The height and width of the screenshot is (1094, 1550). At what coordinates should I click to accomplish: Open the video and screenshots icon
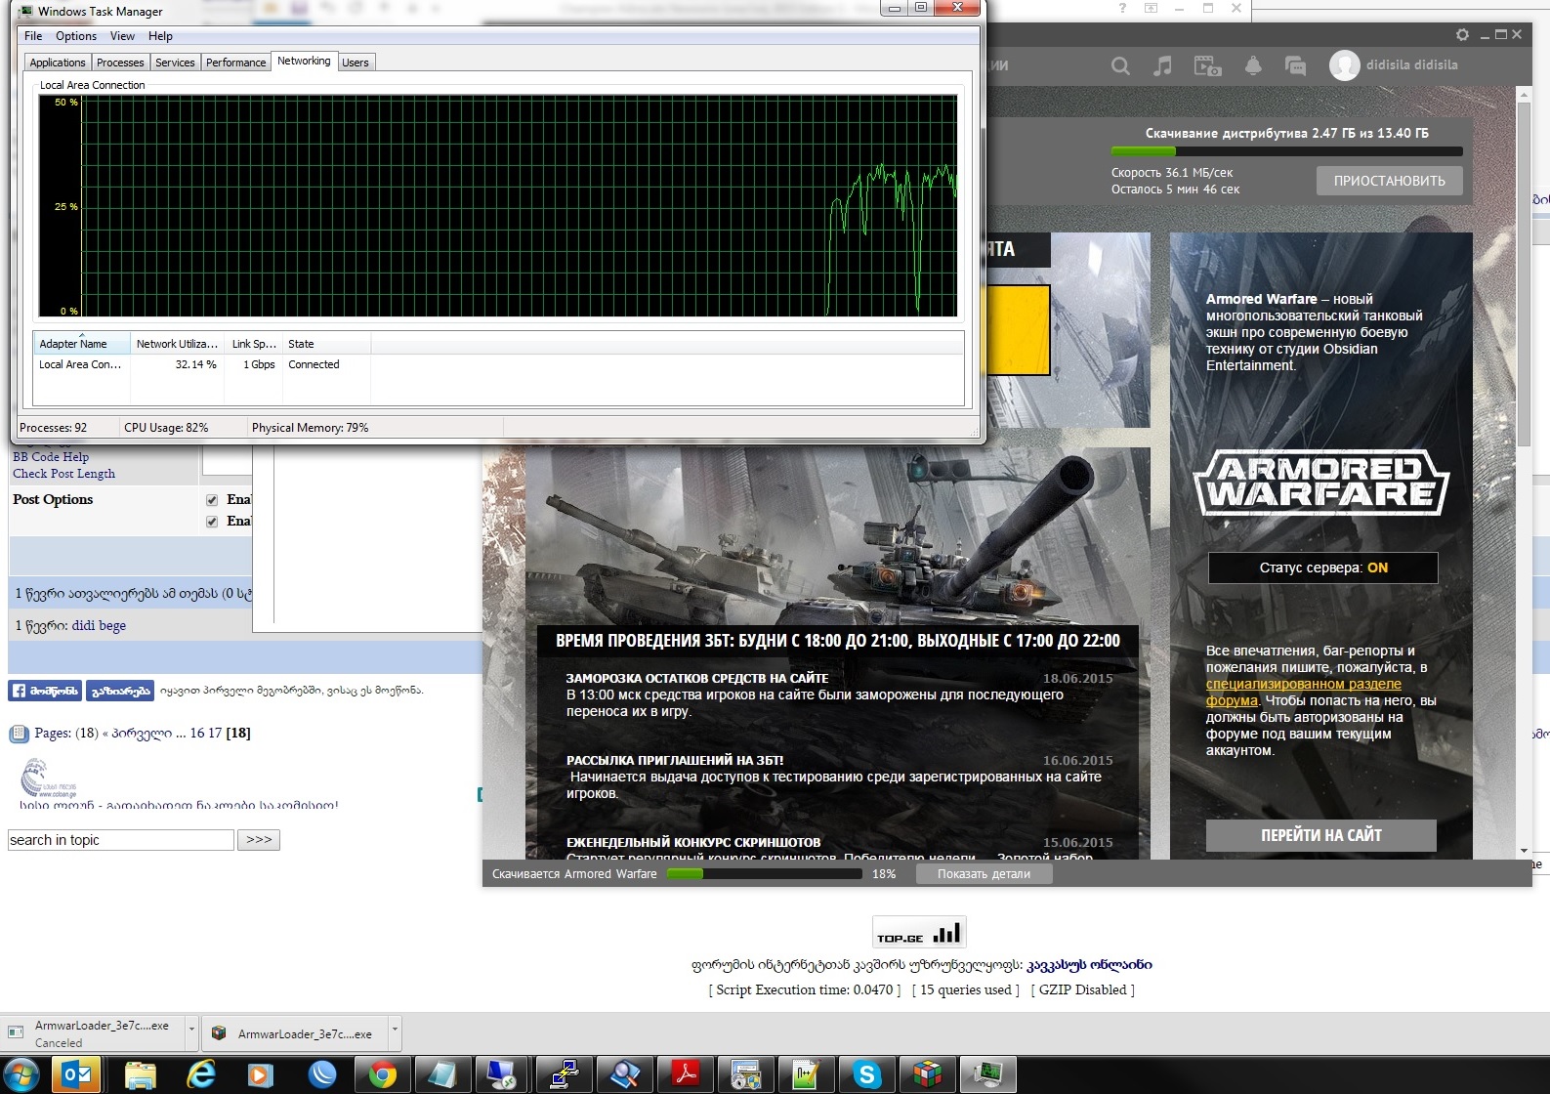pyautogui.click(x=1207, y=65)
